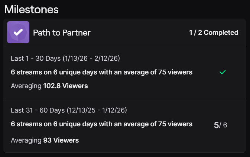The width and height of the screenshot is (250, 157).
Task: Click the 1/13/26 - 2/12/26 date range
Action: (91, 58)
